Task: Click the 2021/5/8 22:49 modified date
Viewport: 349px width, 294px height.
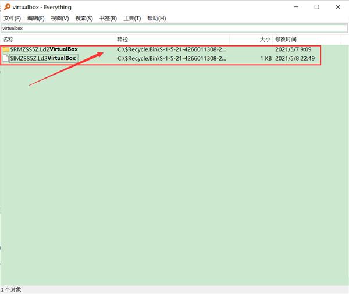Action: [295, 59]
